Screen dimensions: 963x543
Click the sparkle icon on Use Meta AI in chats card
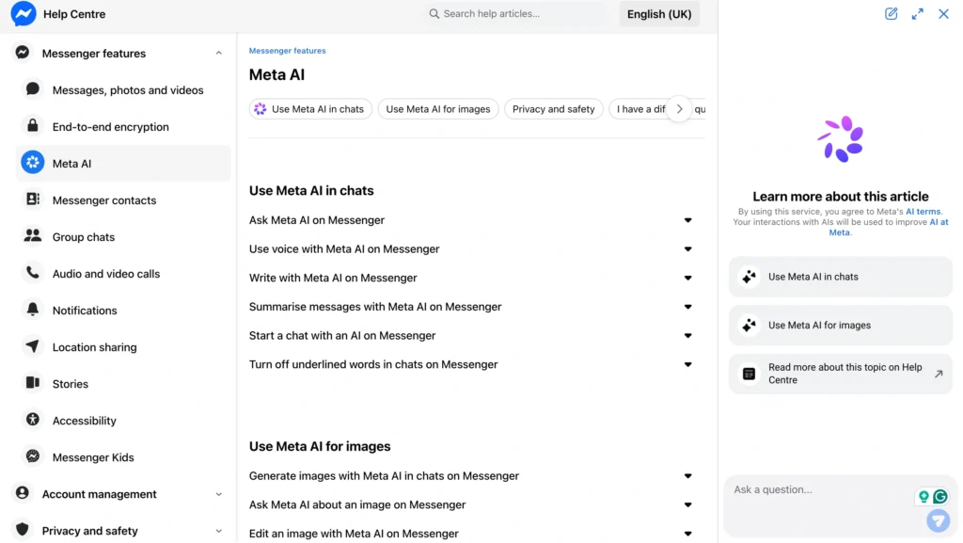(x=749, y=277)
